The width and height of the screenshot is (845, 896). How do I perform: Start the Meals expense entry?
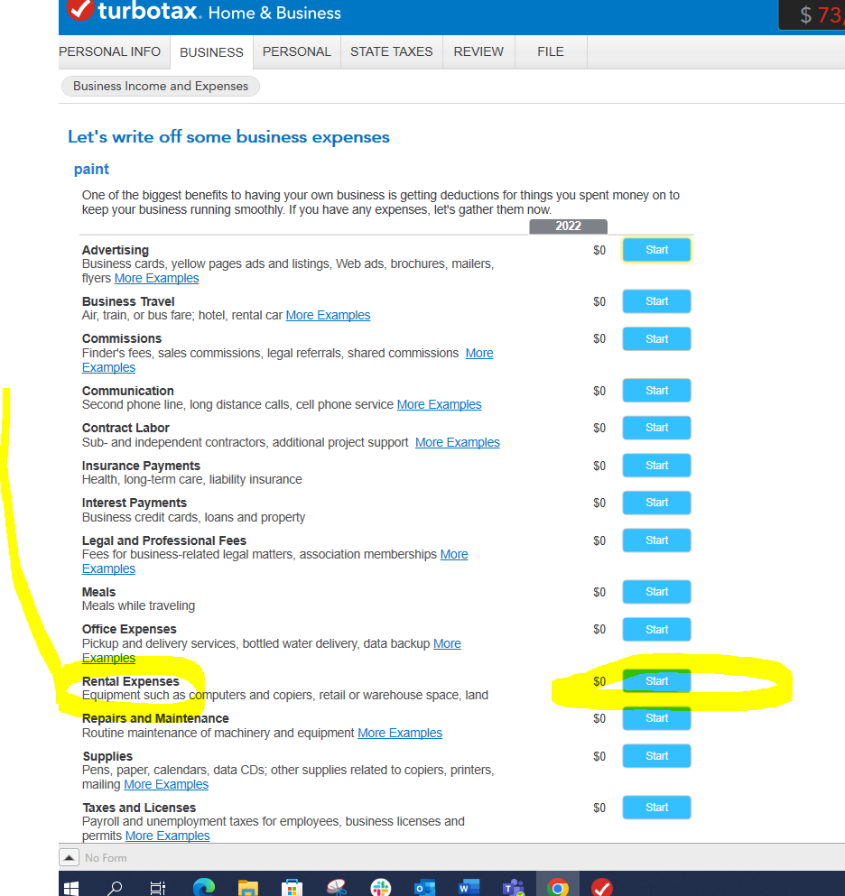pos(656,592)
